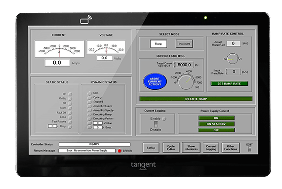The height and width of the screenshot is (189, 282).
Task: Click the red ERROR indicator light
Action: (120, 151)
